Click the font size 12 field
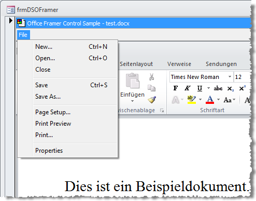Screen dimensions: 256x201 point(242,77)
